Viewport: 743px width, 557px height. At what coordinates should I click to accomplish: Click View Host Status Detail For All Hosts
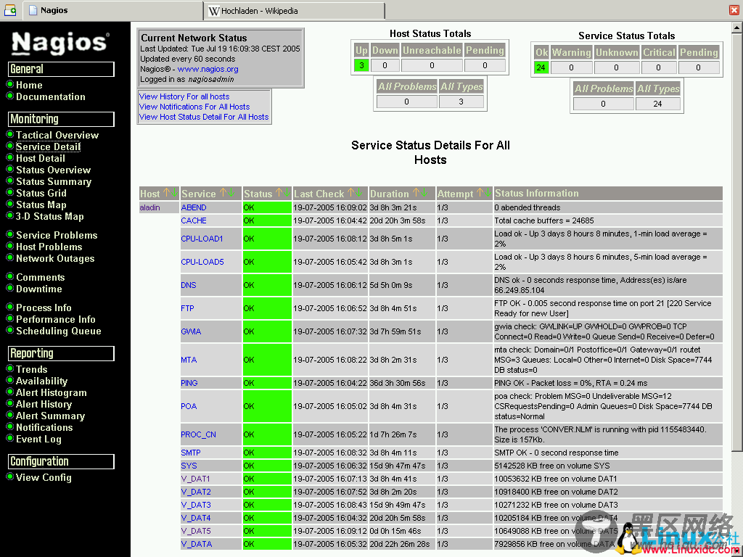tap(204, 117)
